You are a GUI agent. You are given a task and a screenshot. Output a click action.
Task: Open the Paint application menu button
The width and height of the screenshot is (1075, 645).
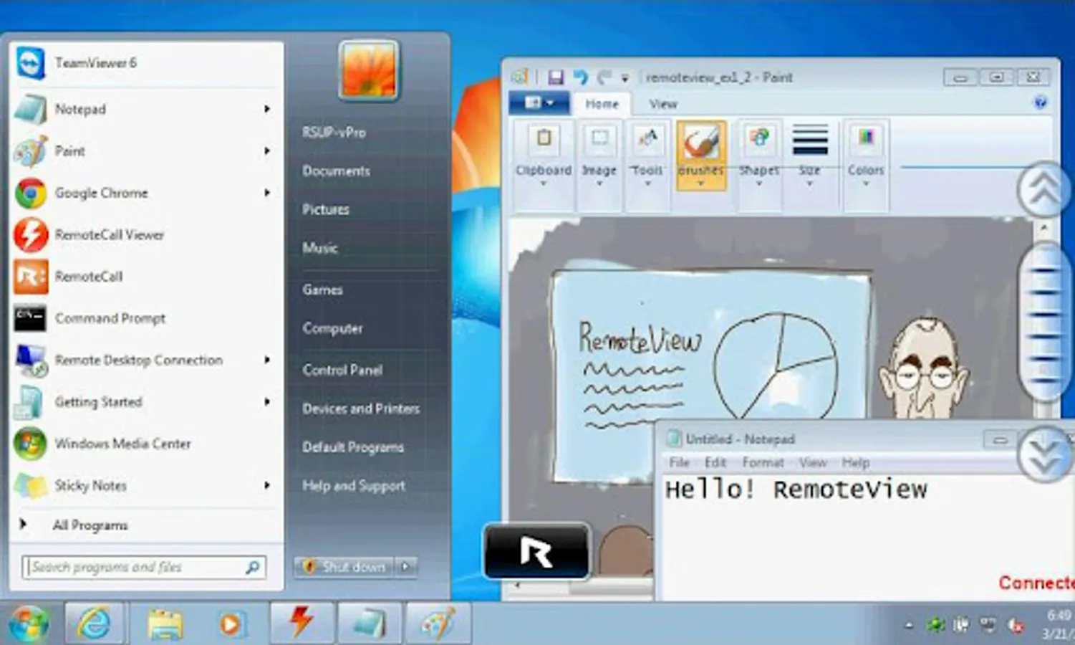tap(539, 103)
